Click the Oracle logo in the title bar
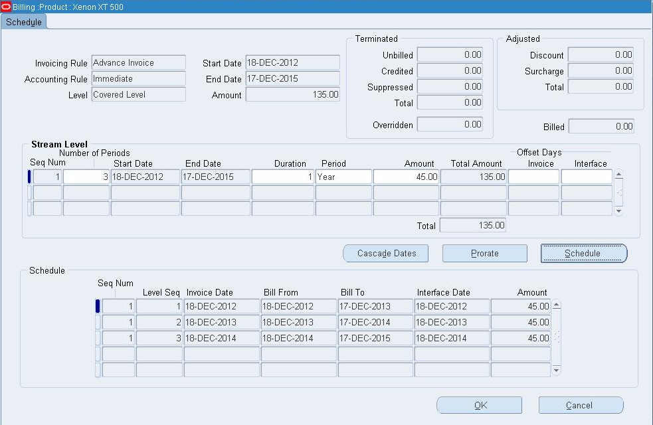 tap(7, 7)
